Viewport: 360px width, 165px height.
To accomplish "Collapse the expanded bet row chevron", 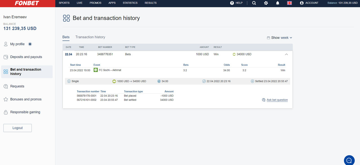I will [286, 54].
